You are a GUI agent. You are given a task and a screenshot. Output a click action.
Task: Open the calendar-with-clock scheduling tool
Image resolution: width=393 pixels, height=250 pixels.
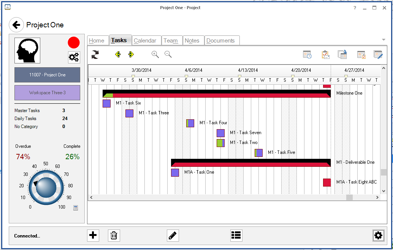click(x=307, y=54)
